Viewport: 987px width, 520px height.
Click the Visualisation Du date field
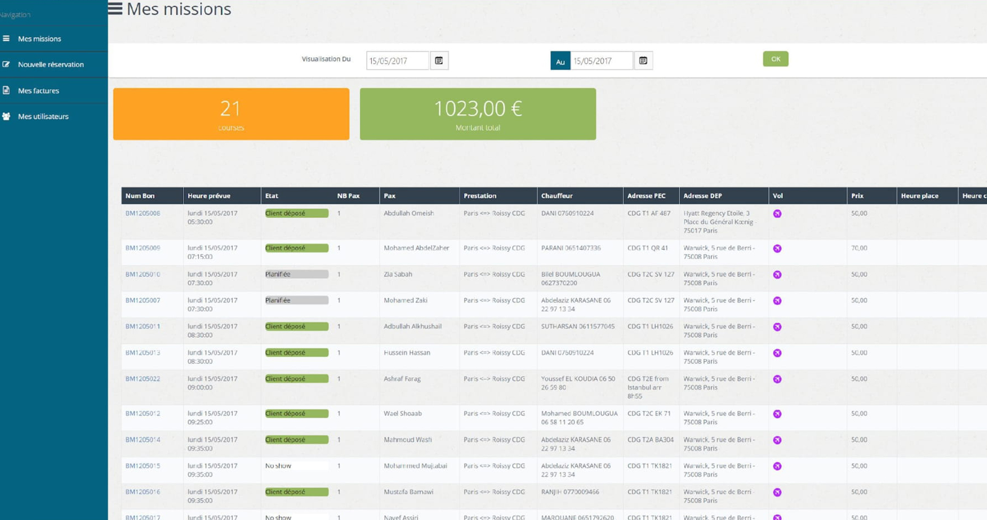pyautogui.click(x=397, y=61)
